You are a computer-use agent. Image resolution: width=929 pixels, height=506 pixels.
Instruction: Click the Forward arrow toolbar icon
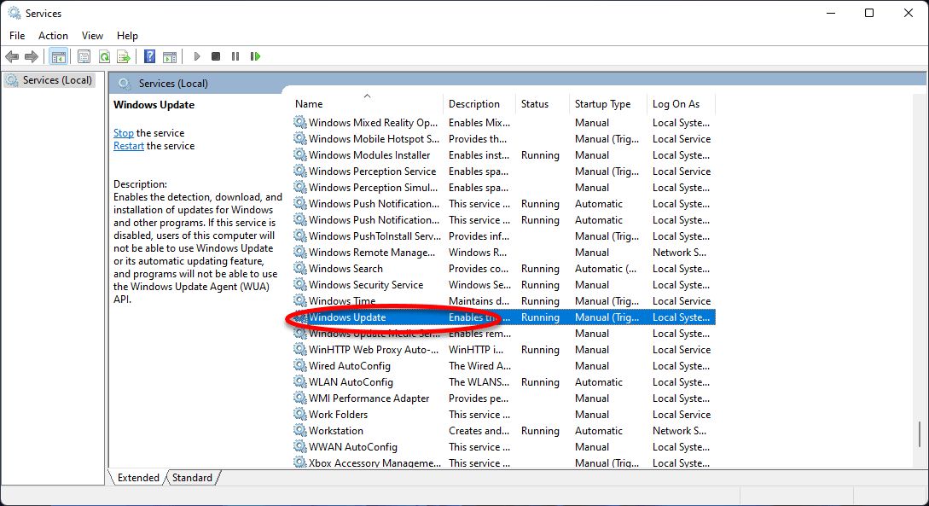tap(31, 57)
